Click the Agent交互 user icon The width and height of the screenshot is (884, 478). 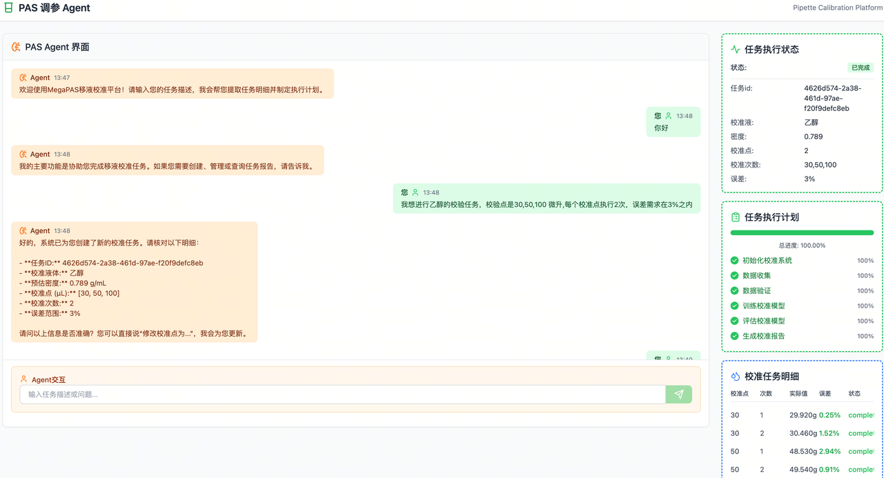click(x=24, y=379)
